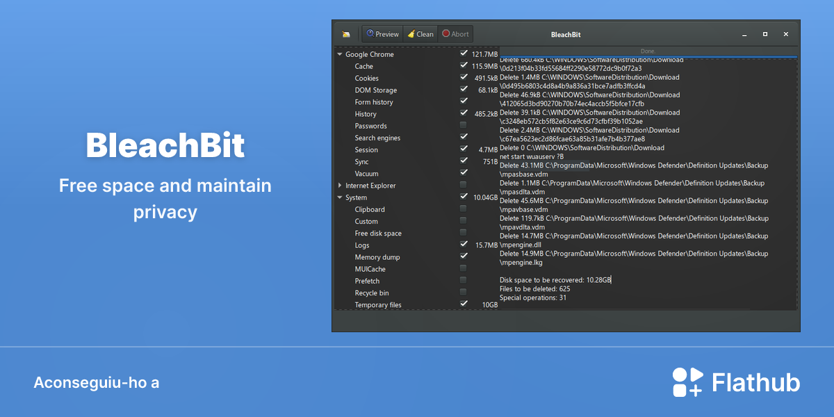Uncheck the Google Chrome group checkbox
The image size is (834, 417).
pos(464,53)
